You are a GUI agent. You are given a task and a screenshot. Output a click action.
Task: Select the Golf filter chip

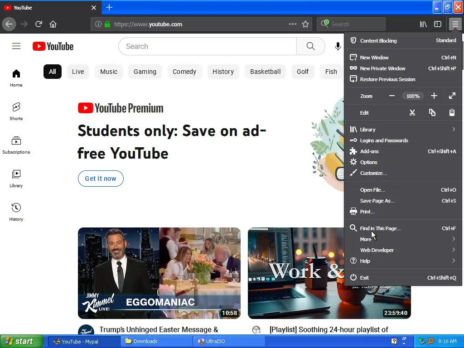302,72
